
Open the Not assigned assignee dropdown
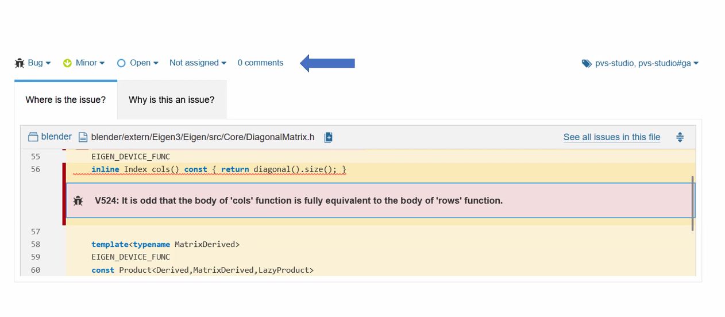[198, 63]
